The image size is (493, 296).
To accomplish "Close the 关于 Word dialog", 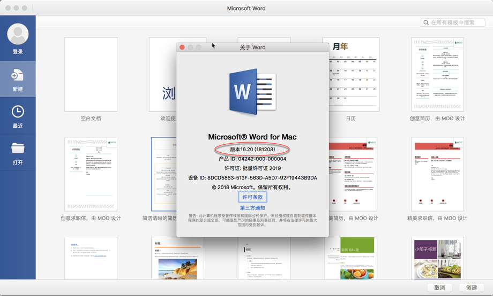I will point(182,47).
